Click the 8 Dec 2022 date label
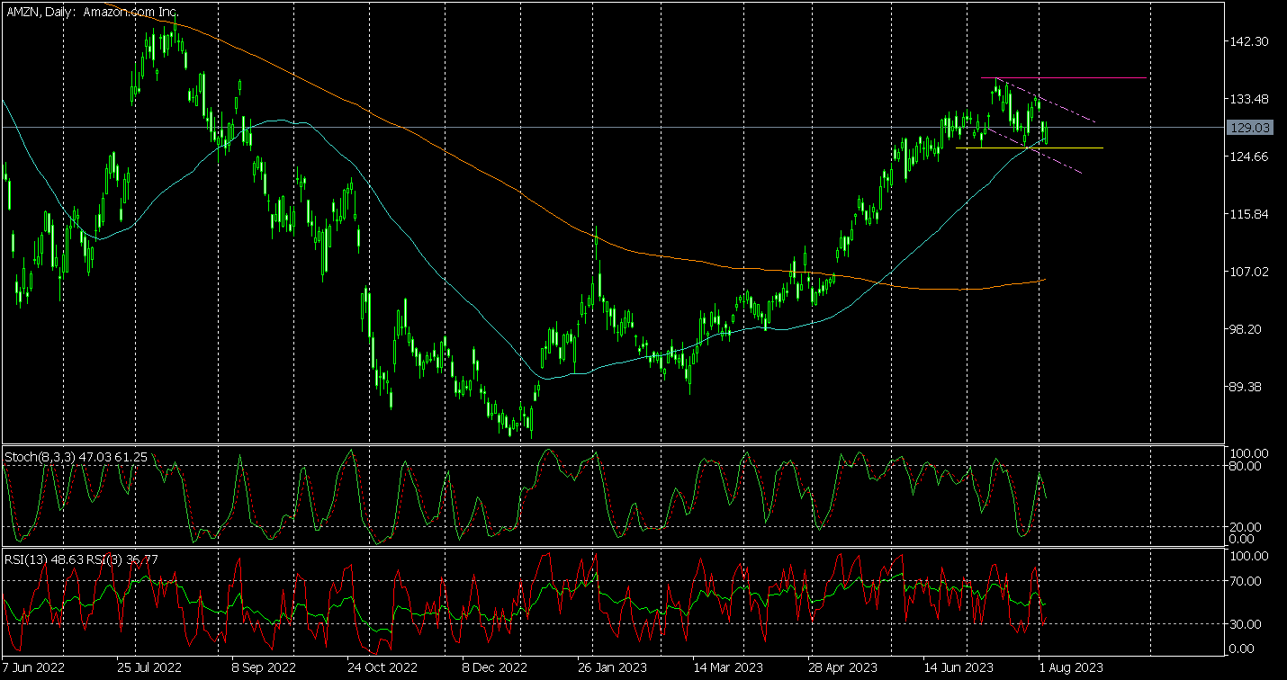The width and height of the screenshot is (1287, 680). [x=495, y=668]
